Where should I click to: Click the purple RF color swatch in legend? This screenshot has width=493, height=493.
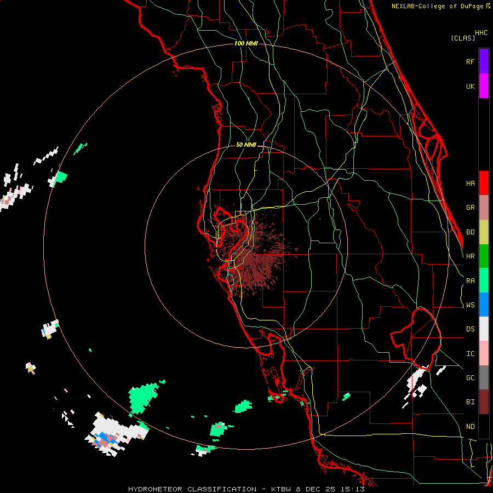pos(484,61)
